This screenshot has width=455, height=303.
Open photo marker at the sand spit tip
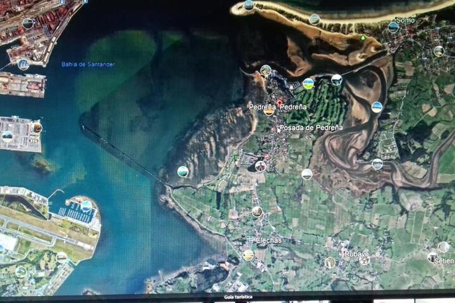[249, 5]
